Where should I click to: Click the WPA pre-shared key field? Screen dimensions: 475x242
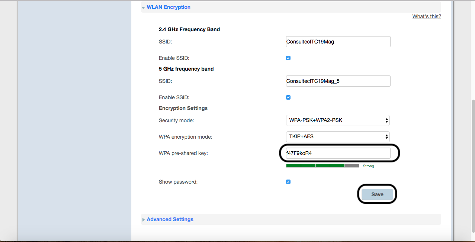[x=338, y=153]
